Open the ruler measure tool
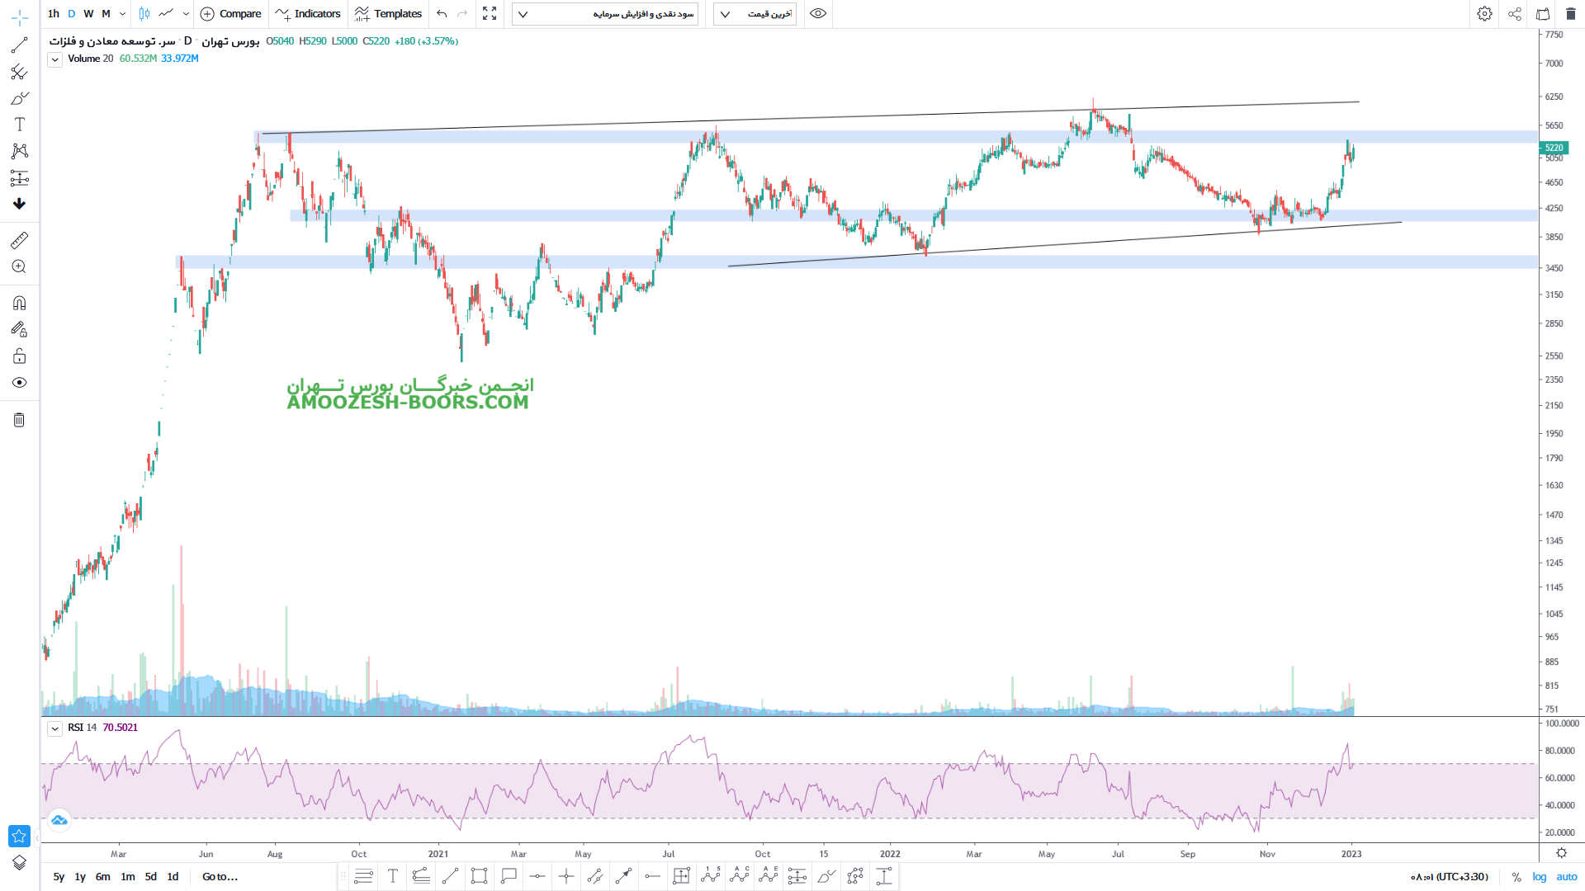 19,240
